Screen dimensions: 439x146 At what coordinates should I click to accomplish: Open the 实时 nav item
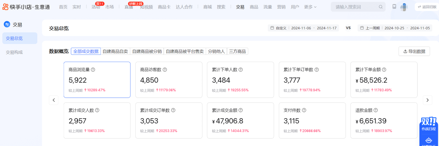[76, 7]
